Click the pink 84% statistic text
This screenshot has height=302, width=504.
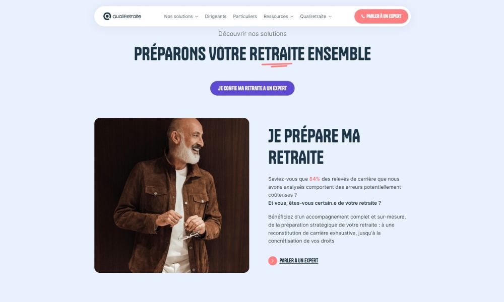point(314,179)
